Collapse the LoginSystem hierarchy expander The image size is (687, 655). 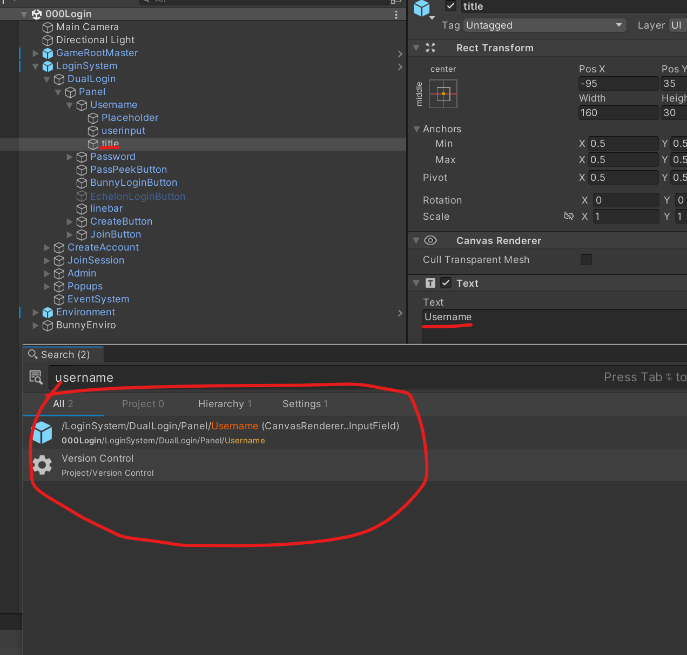point(35,66)
